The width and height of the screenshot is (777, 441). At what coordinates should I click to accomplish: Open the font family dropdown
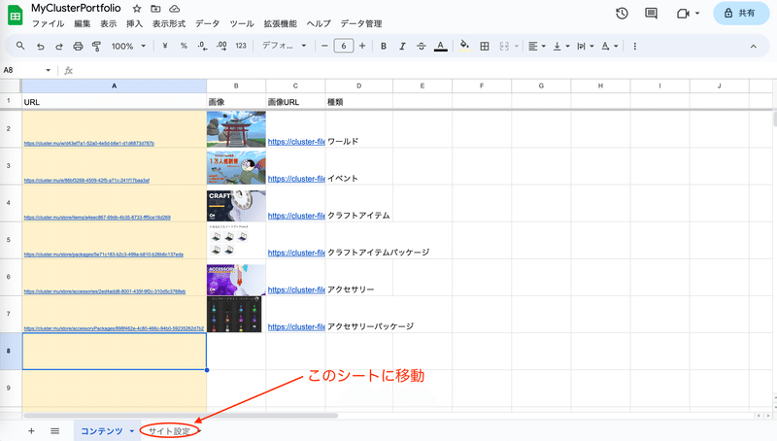pos(284,46)
